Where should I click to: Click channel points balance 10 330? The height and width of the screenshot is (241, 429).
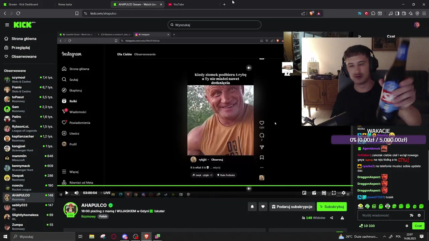click(x=367, y=226)
